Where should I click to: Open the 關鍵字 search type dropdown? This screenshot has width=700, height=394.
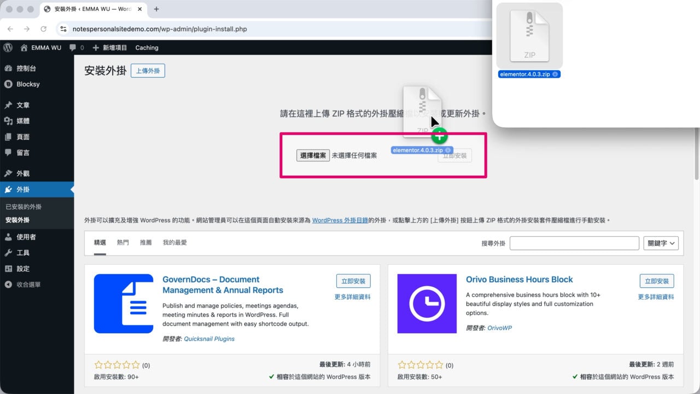[x=661, y=243]
